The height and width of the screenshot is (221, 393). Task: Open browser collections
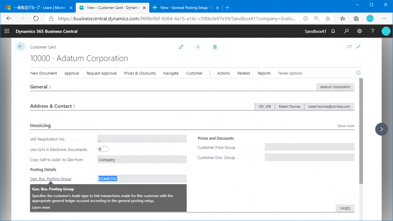point(356,18)
